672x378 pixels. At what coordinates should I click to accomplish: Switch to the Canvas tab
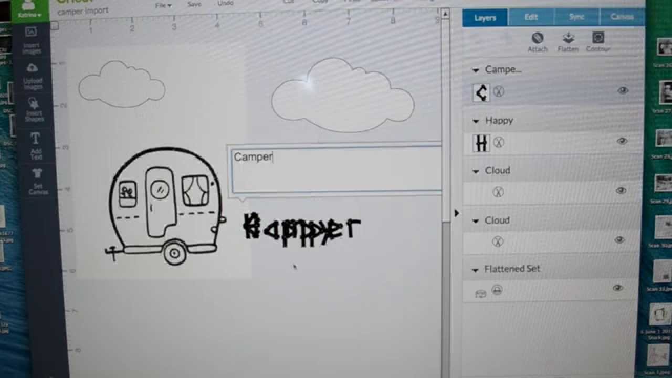(622, 17)
